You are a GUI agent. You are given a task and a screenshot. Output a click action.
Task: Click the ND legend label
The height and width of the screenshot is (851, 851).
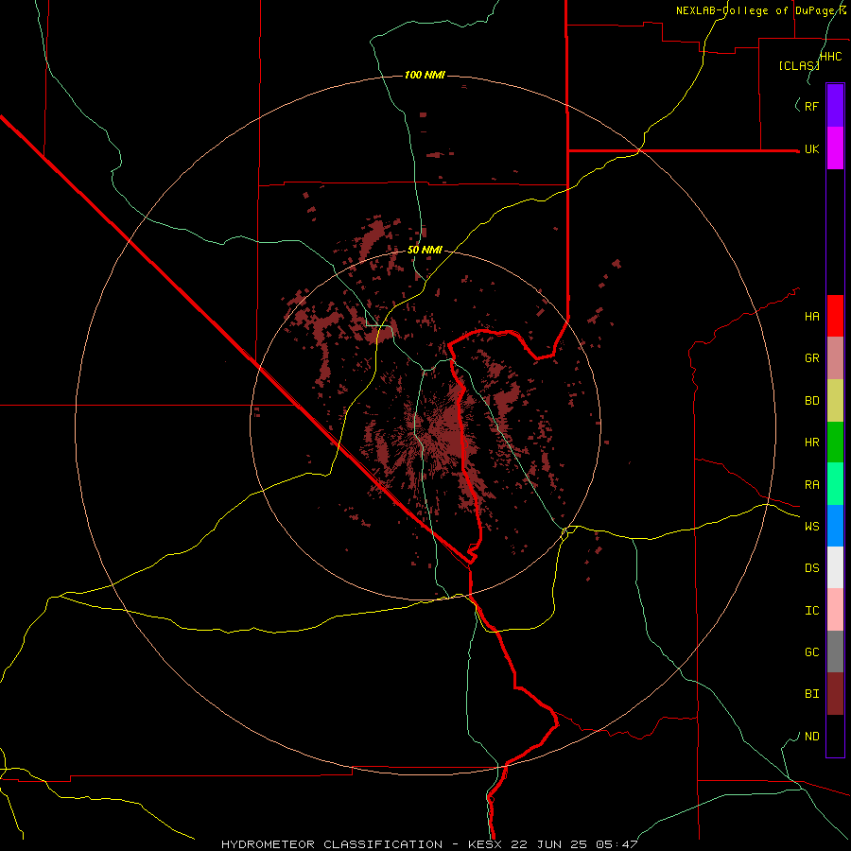[x=811, y=737]
